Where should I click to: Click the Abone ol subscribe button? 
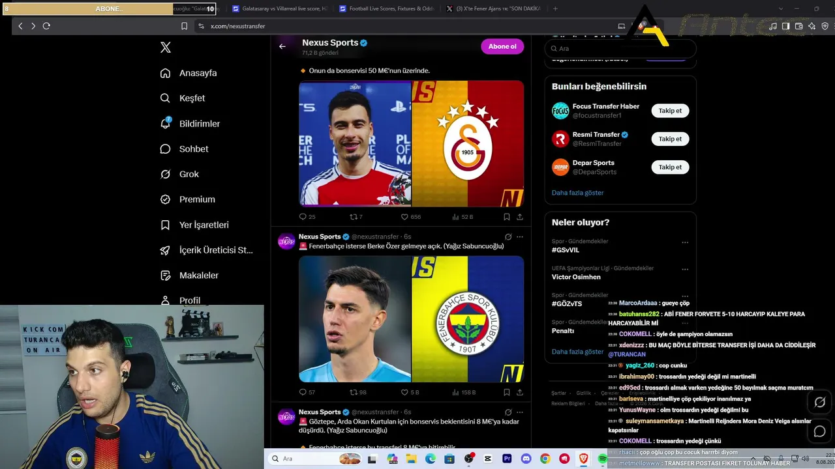[502, 46]
